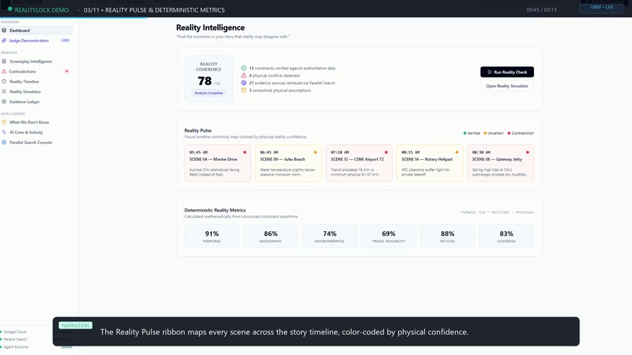Click the 1080P LIVE badge
The height and width of the screenshot is (355, 632).
tap(601, 7)
